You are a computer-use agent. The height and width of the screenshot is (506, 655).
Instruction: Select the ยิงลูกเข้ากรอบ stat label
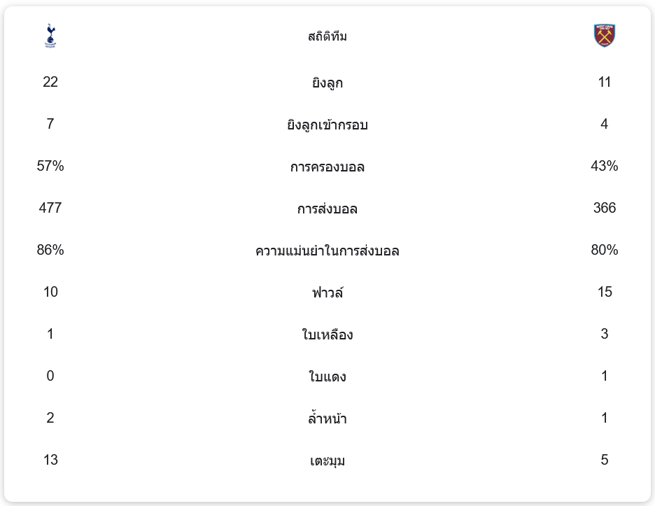(x=327, y=125)
